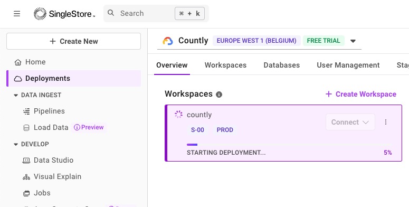Click the FREE TRIAL badge
This screenshot has height=207, width=409.
point(324,41)
